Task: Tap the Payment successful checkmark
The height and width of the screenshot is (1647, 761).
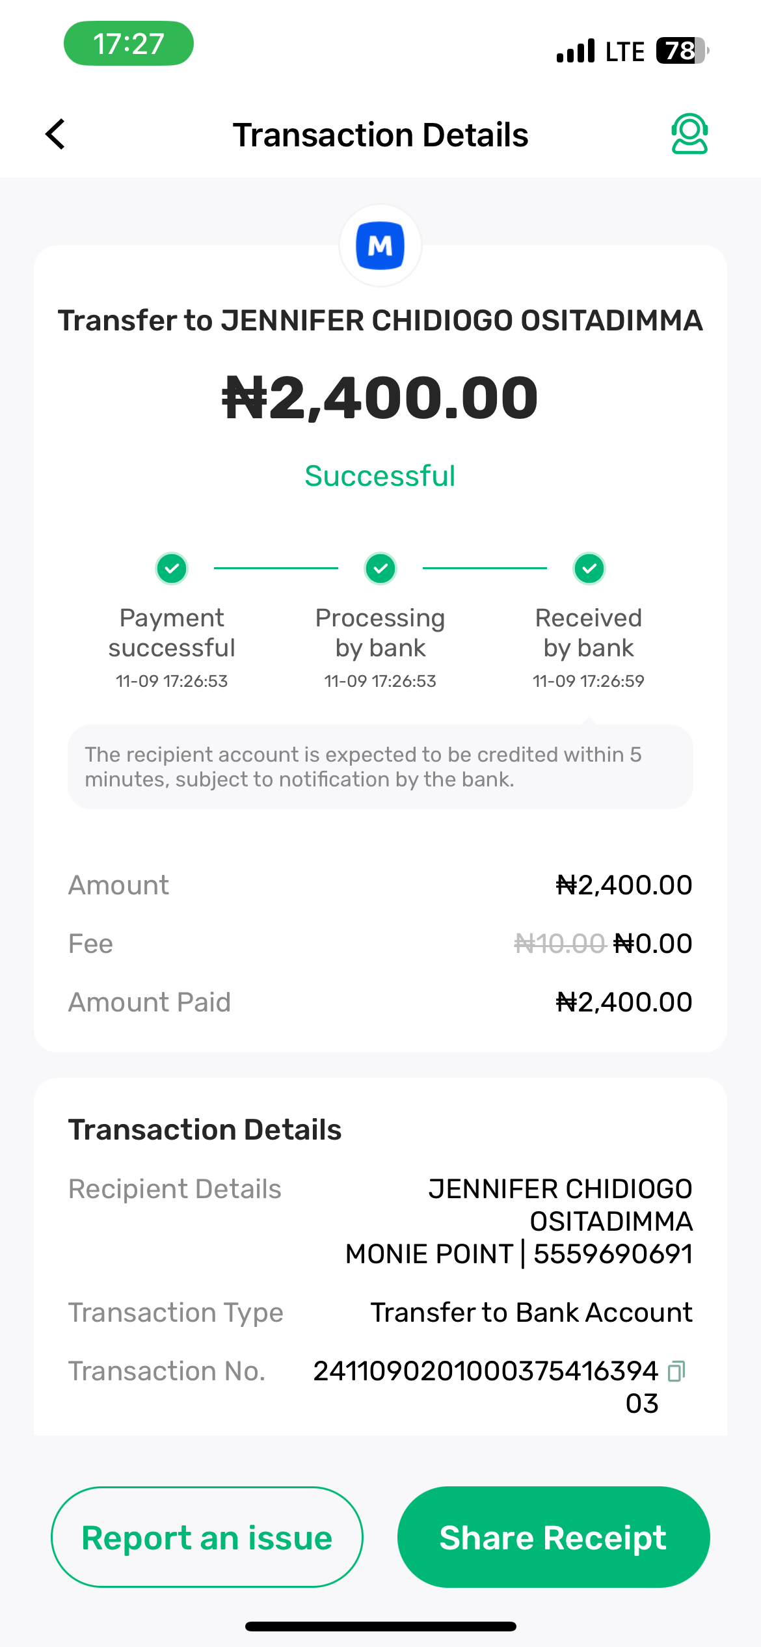Action: pos(172,569)
